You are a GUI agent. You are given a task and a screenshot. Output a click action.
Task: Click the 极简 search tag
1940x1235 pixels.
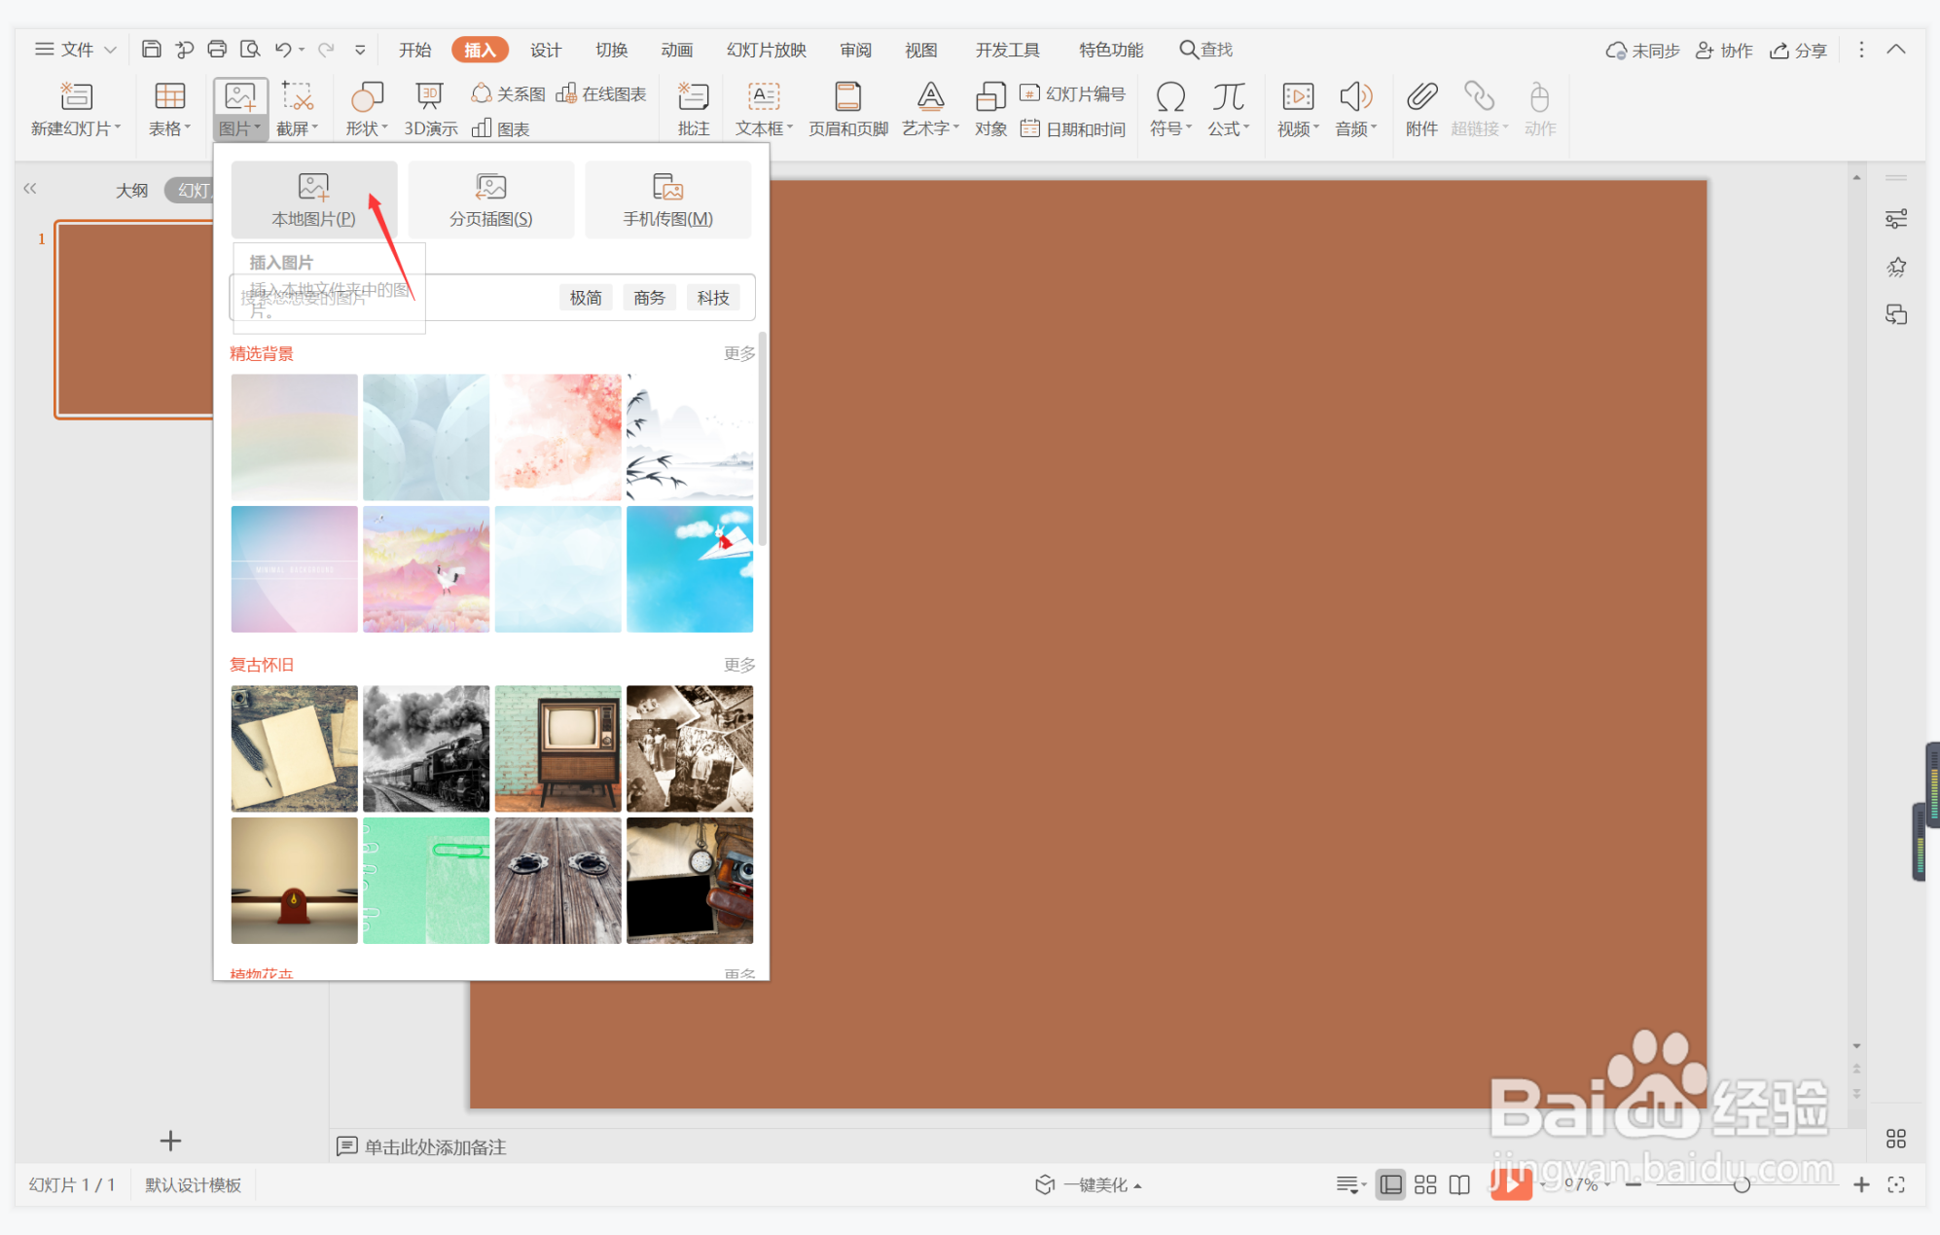(586, 298)
